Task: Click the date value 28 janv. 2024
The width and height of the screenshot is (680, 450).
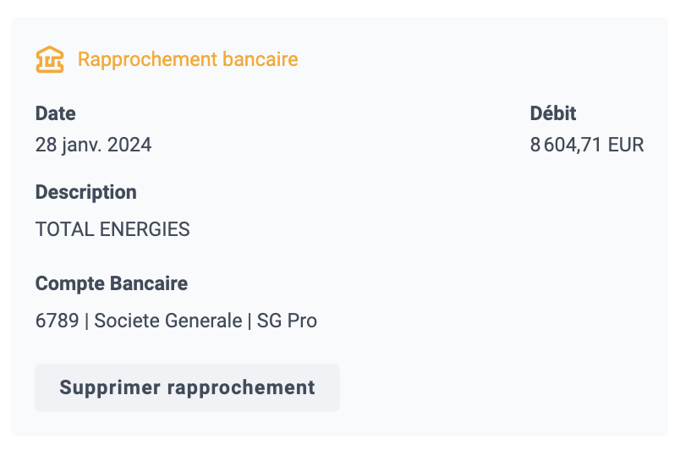Action: [93, 145]
